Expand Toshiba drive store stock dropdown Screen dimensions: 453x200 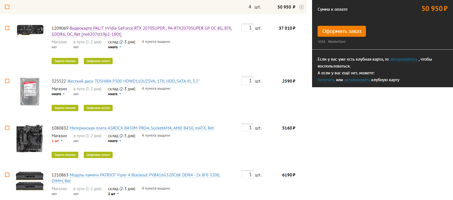(x=58, y=94)
